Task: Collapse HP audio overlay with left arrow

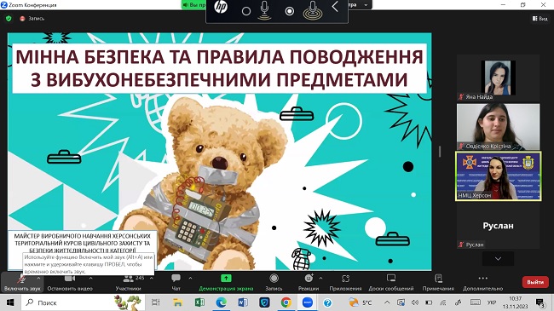Action: (x=335, y=7)
